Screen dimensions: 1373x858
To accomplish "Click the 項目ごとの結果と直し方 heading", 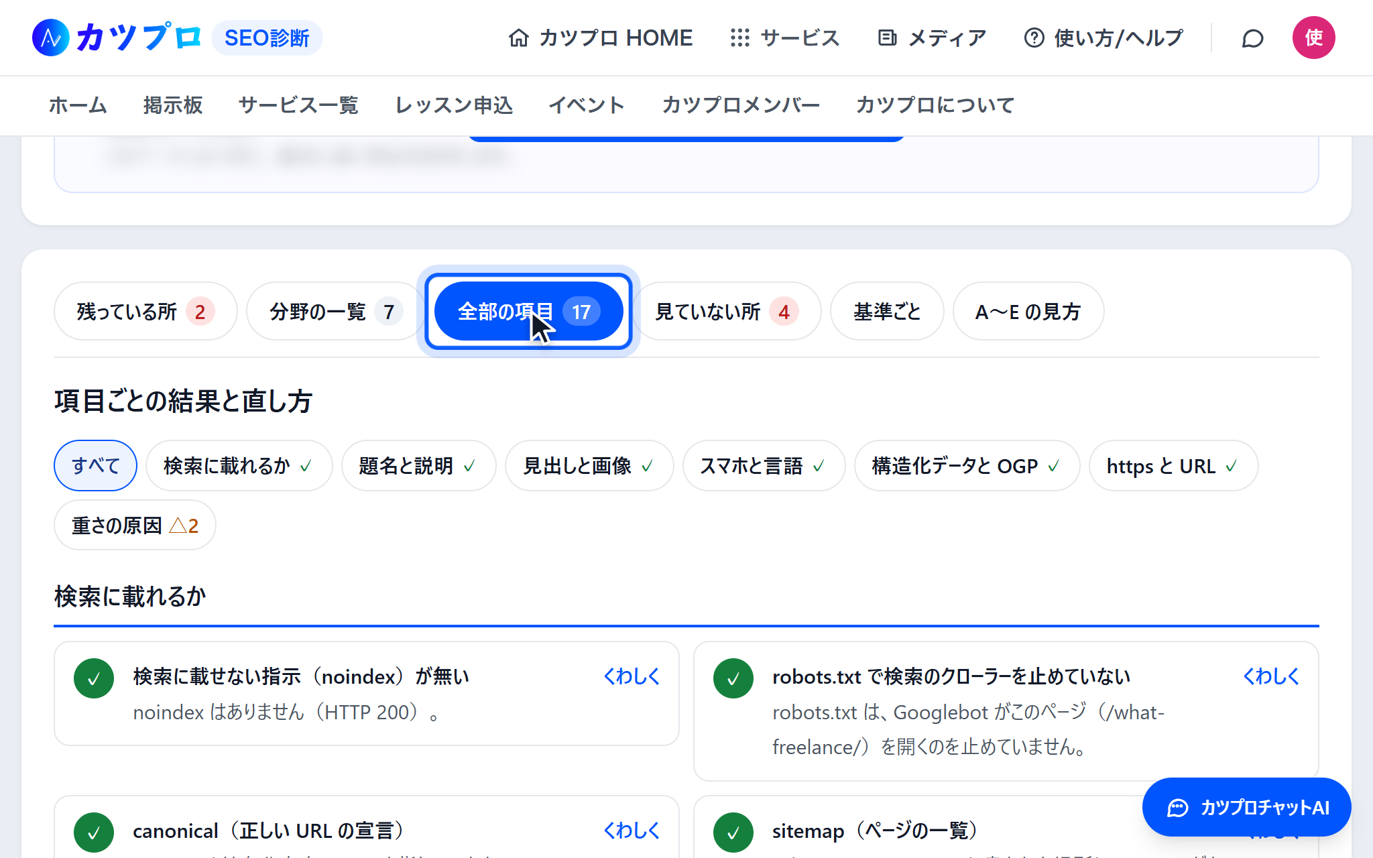I will click(184, 401).
